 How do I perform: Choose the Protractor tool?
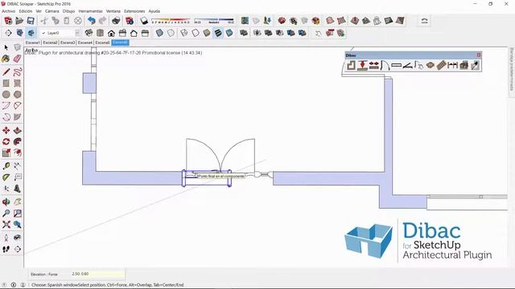[6, 177]
